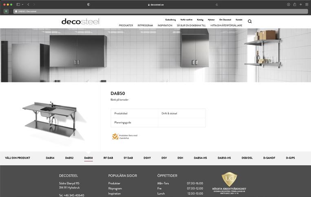Open the Planeringsguide document link
This screenshot has width=311, height=197.
coord(123,123)
